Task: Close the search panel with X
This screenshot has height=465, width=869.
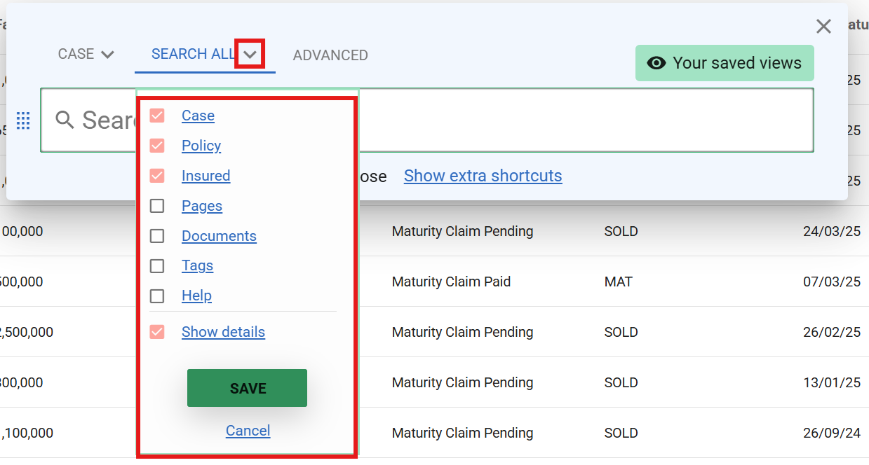Action: point(823,27)
